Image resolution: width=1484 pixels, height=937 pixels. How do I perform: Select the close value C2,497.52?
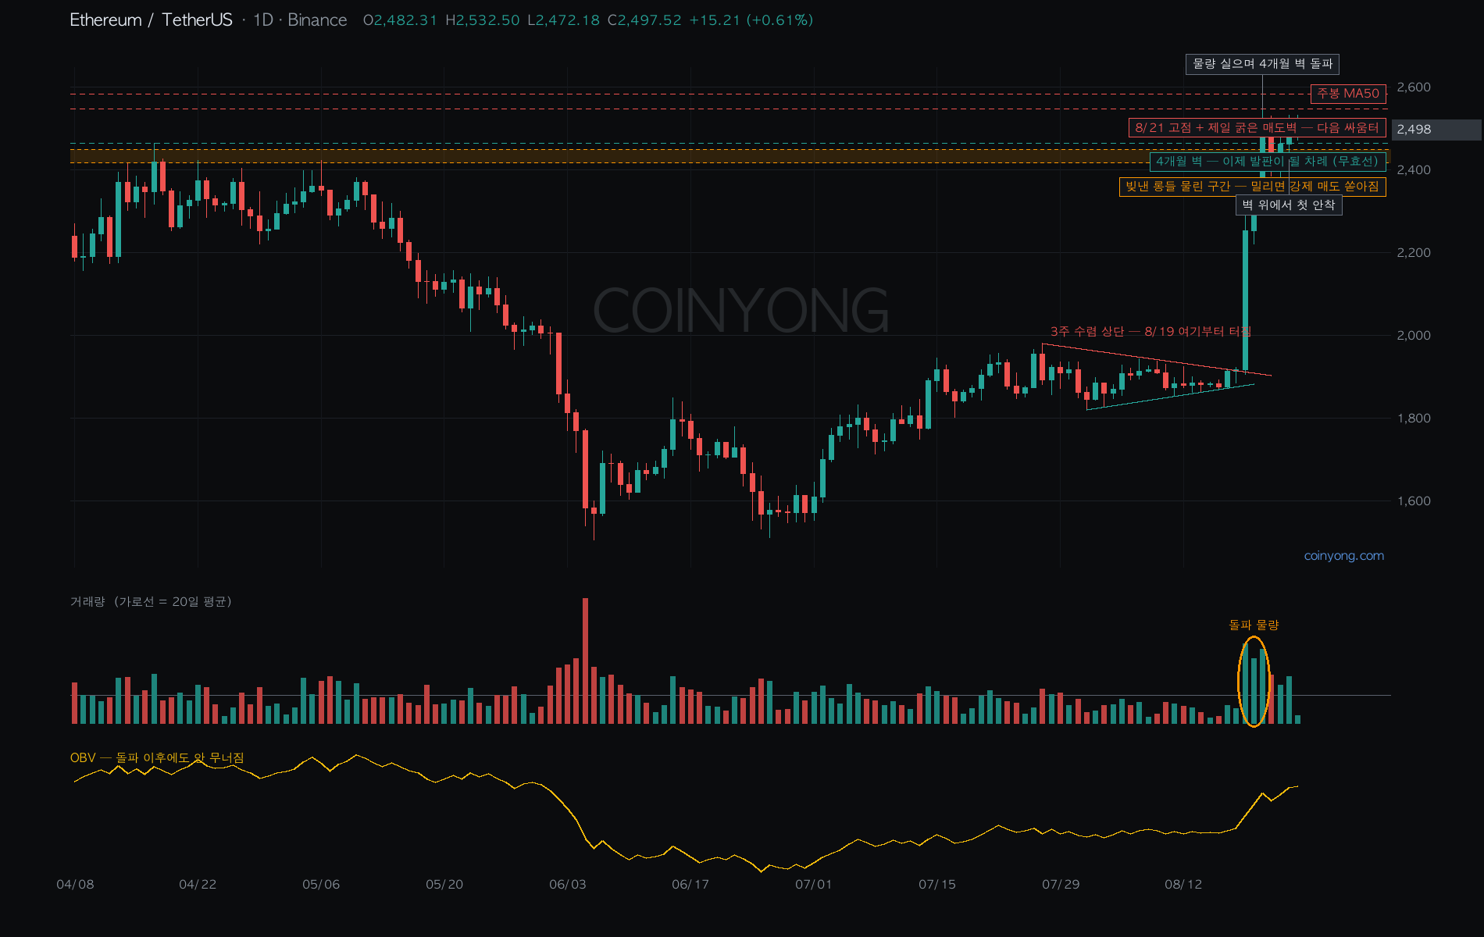tap(644, 20)
